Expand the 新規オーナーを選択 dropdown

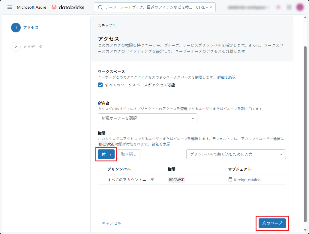pyautogui.click(x=147, y=118)
